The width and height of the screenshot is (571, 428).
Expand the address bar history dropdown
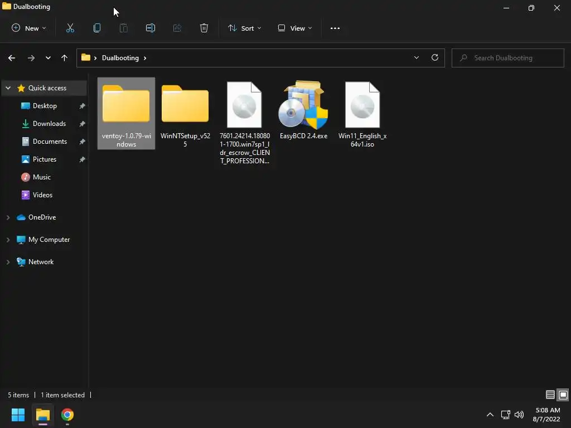(416, 57)
